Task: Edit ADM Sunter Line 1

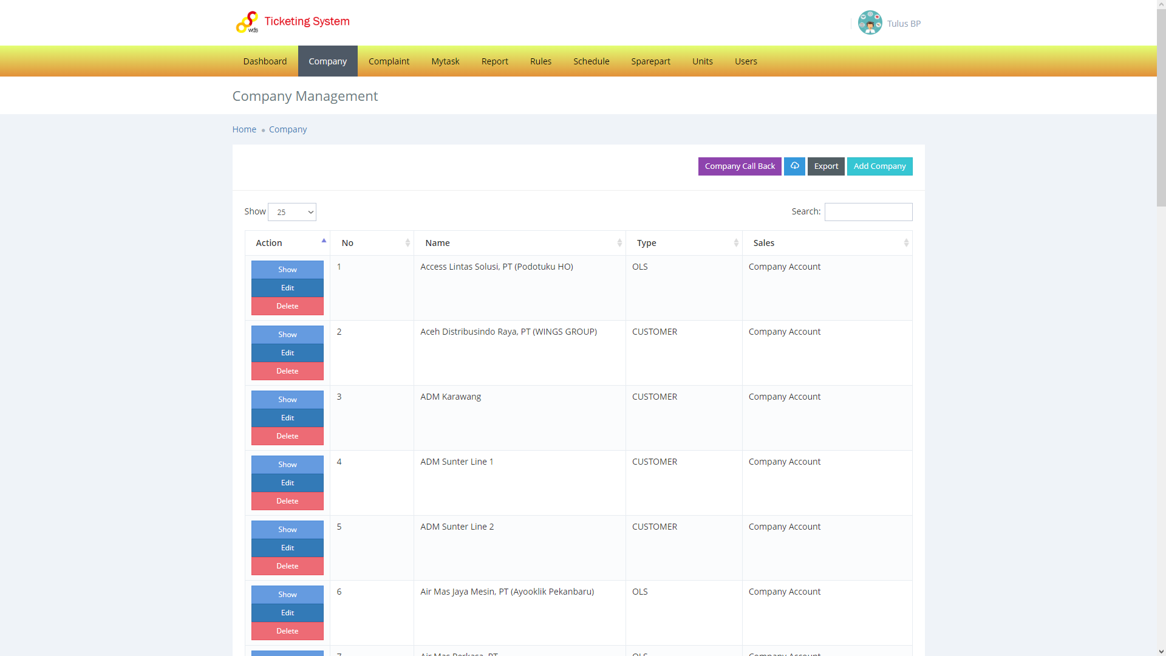Action: point(287,483)
